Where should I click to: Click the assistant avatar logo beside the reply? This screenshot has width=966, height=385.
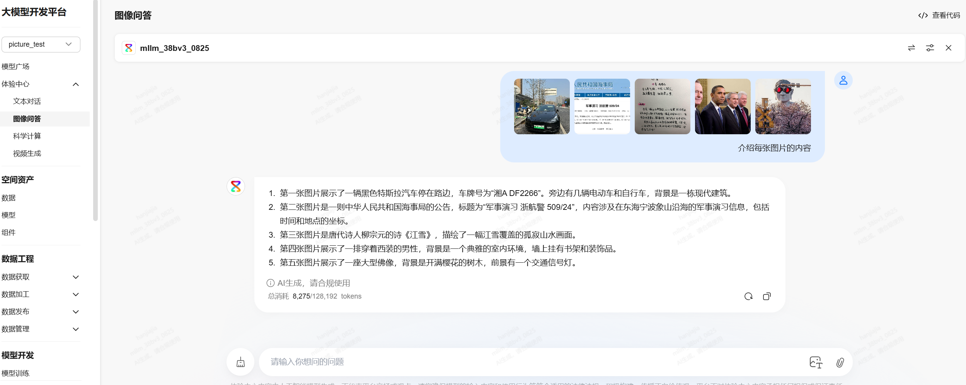tap(236, 186)
